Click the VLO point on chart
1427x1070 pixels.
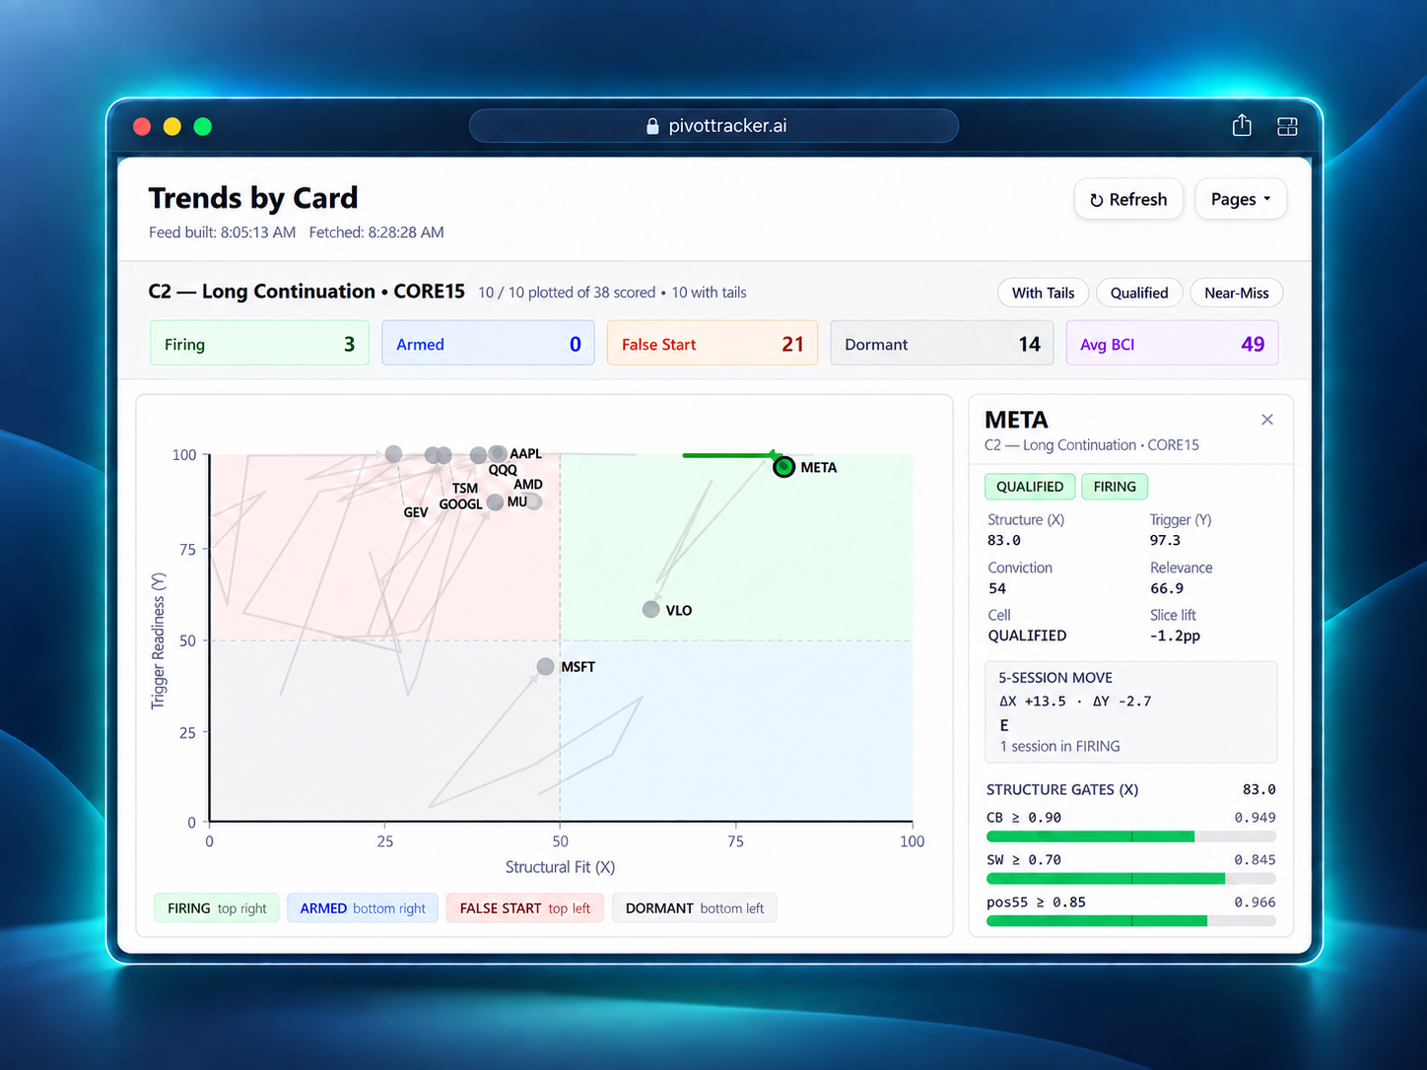(650, 610)
